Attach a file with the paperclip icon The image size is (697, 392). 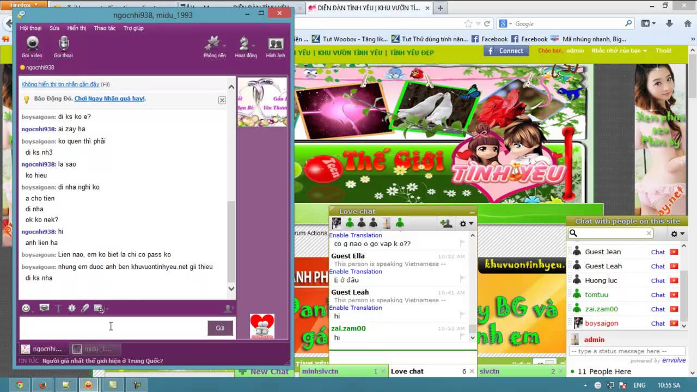[85, 308]
